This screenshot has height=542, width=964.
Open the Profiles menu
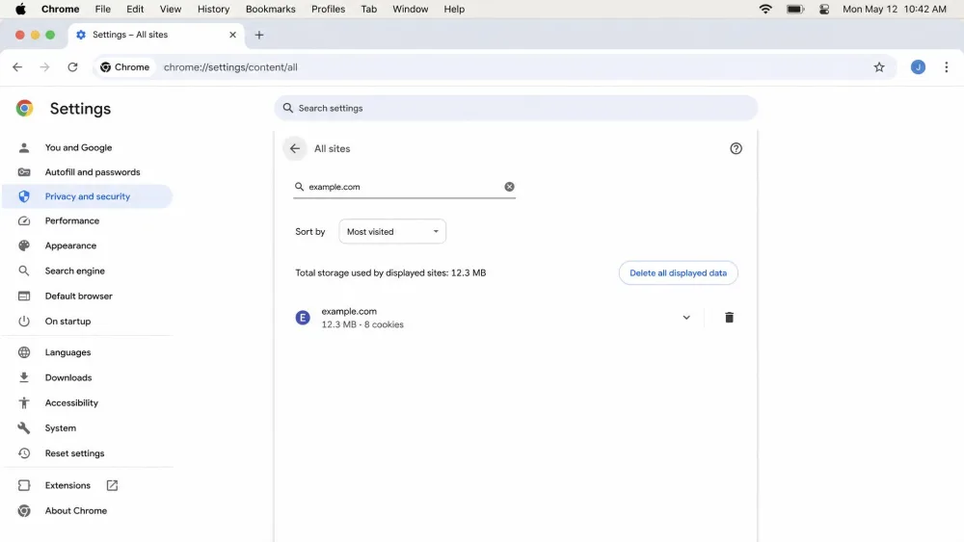click(x=329, y=9)
